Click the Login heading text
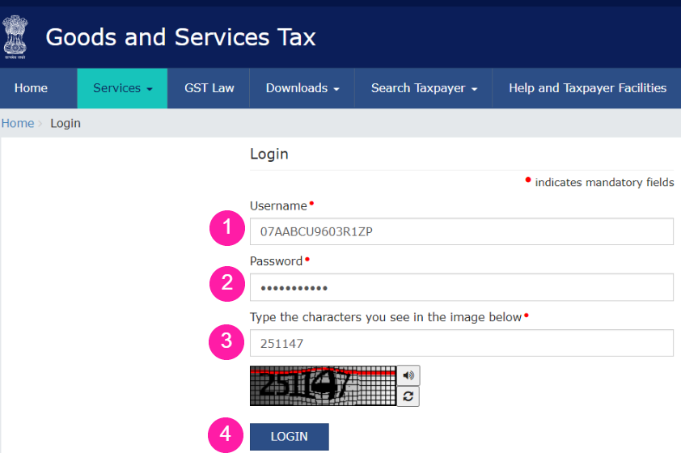Screen dimensions: 681x453 click(269, 155)
